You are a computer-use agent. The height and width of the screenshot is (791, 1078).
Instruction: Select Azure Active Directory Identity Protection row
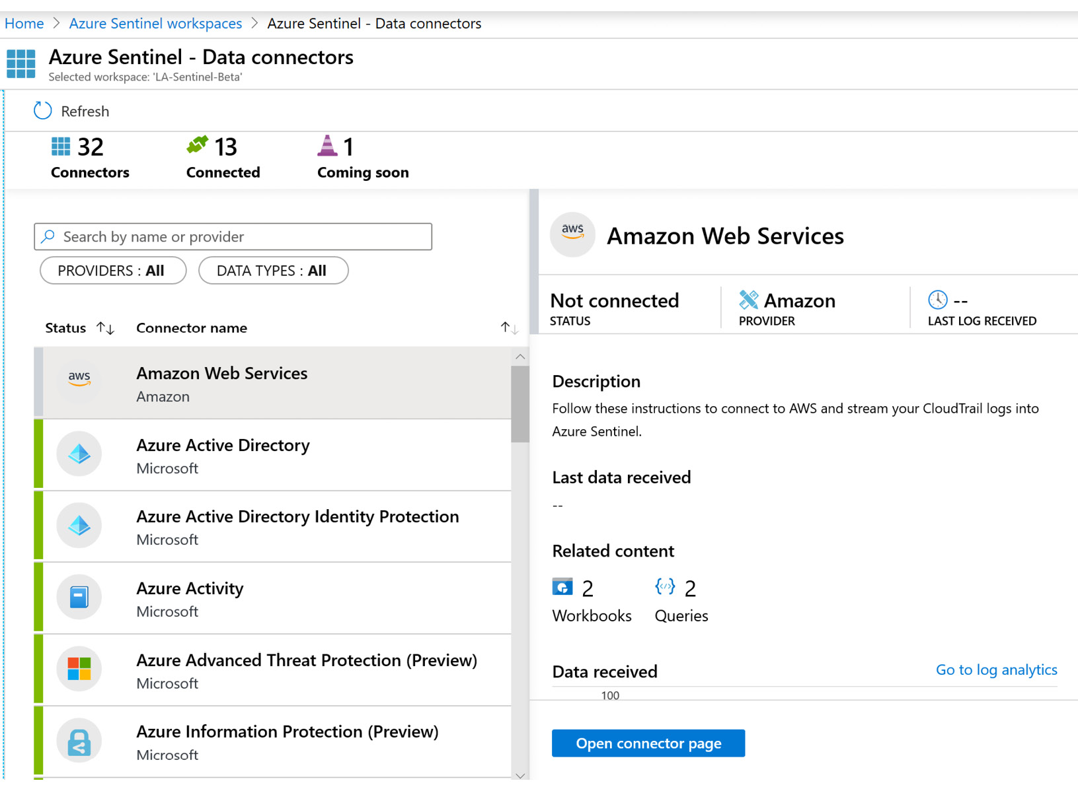pos(272,527)
